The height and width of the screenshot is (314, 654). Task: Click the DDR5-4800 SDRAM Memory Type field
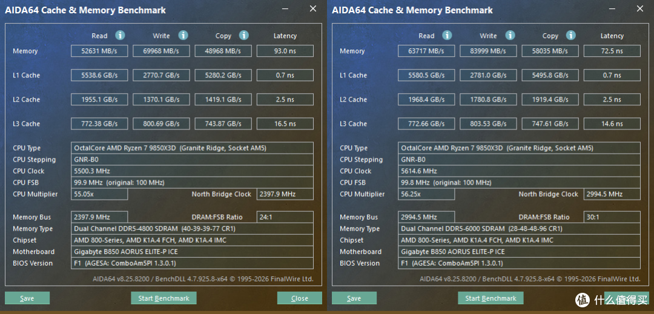click(193, 229)
